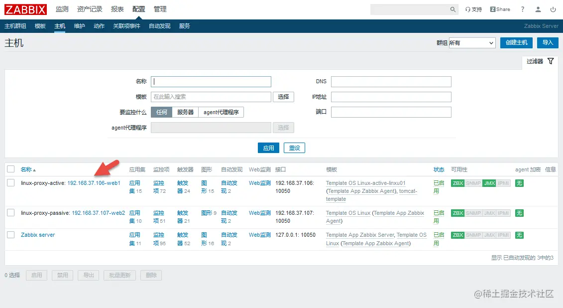Go to 主机 submenu
Viewport: 563px width, 308px height.
point(60,26)
